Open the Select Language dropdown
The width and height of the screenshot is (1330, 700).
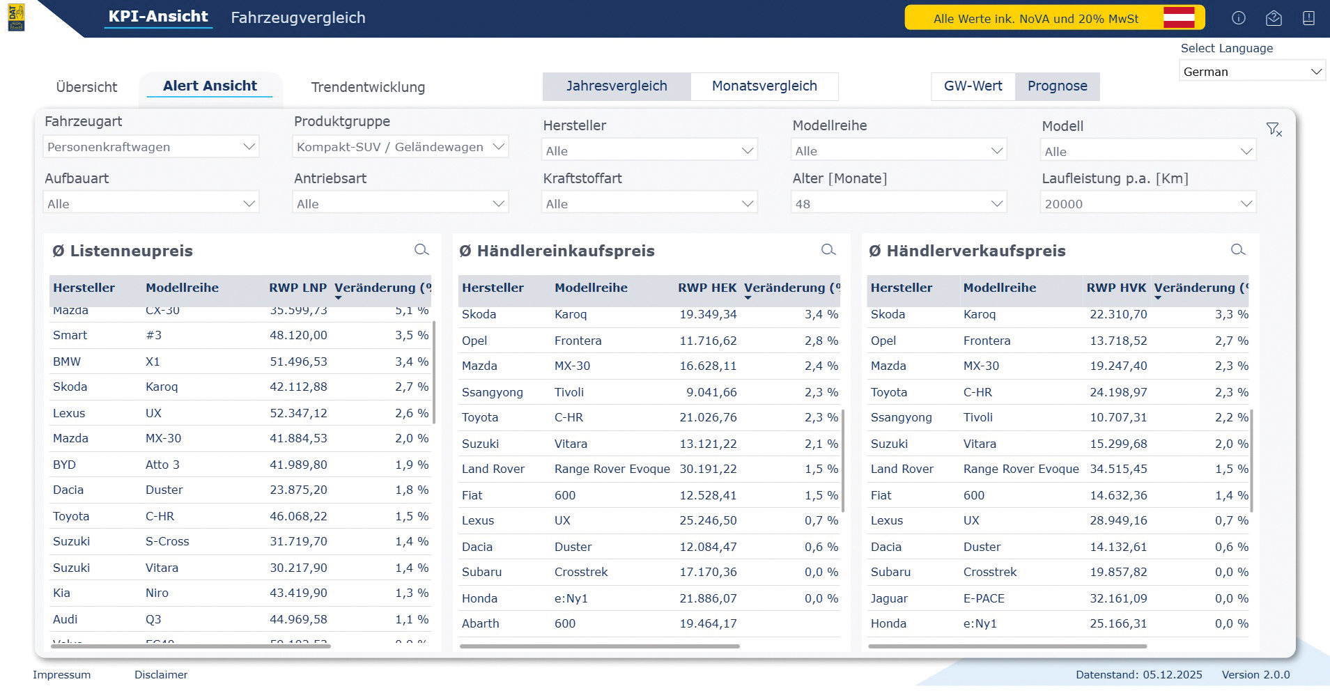1252,72
